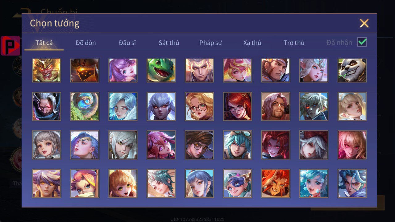Pick the swirling blue orb hero portrait
This screenshot has width=395, height=222.
pyautogui.click(x=85, y=106)
